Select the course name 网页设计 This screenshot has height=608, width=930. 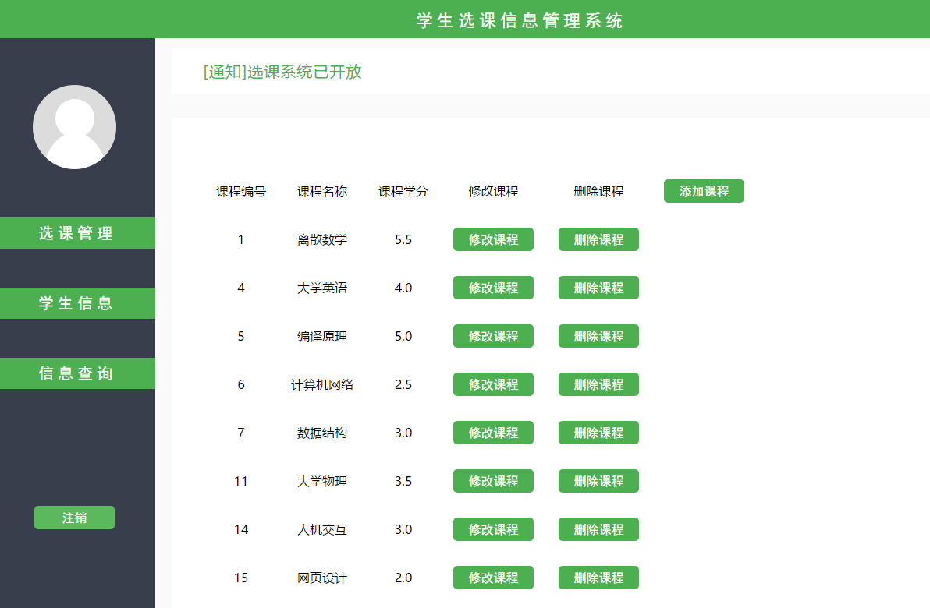322,578
